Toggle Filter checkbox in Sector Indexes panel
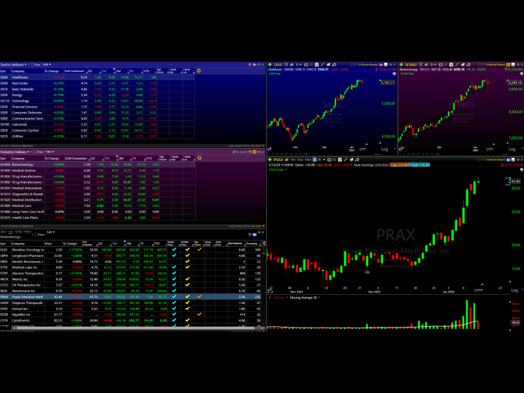524x393 pixels. click(x=32, y=64)
